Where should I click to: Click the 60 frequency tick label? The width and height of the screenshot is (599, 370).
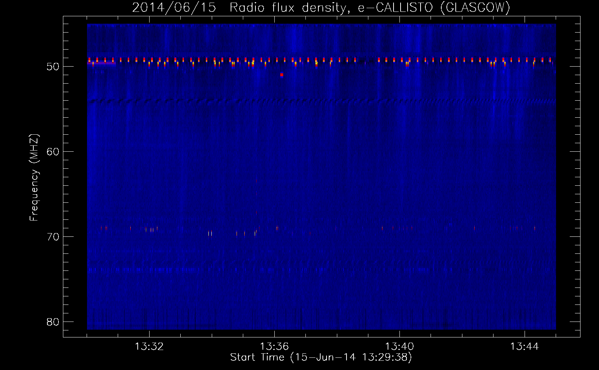coord(53,152)
